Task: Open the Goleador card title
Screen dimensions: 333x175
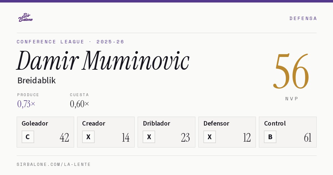Action: [x=35, y=123]
